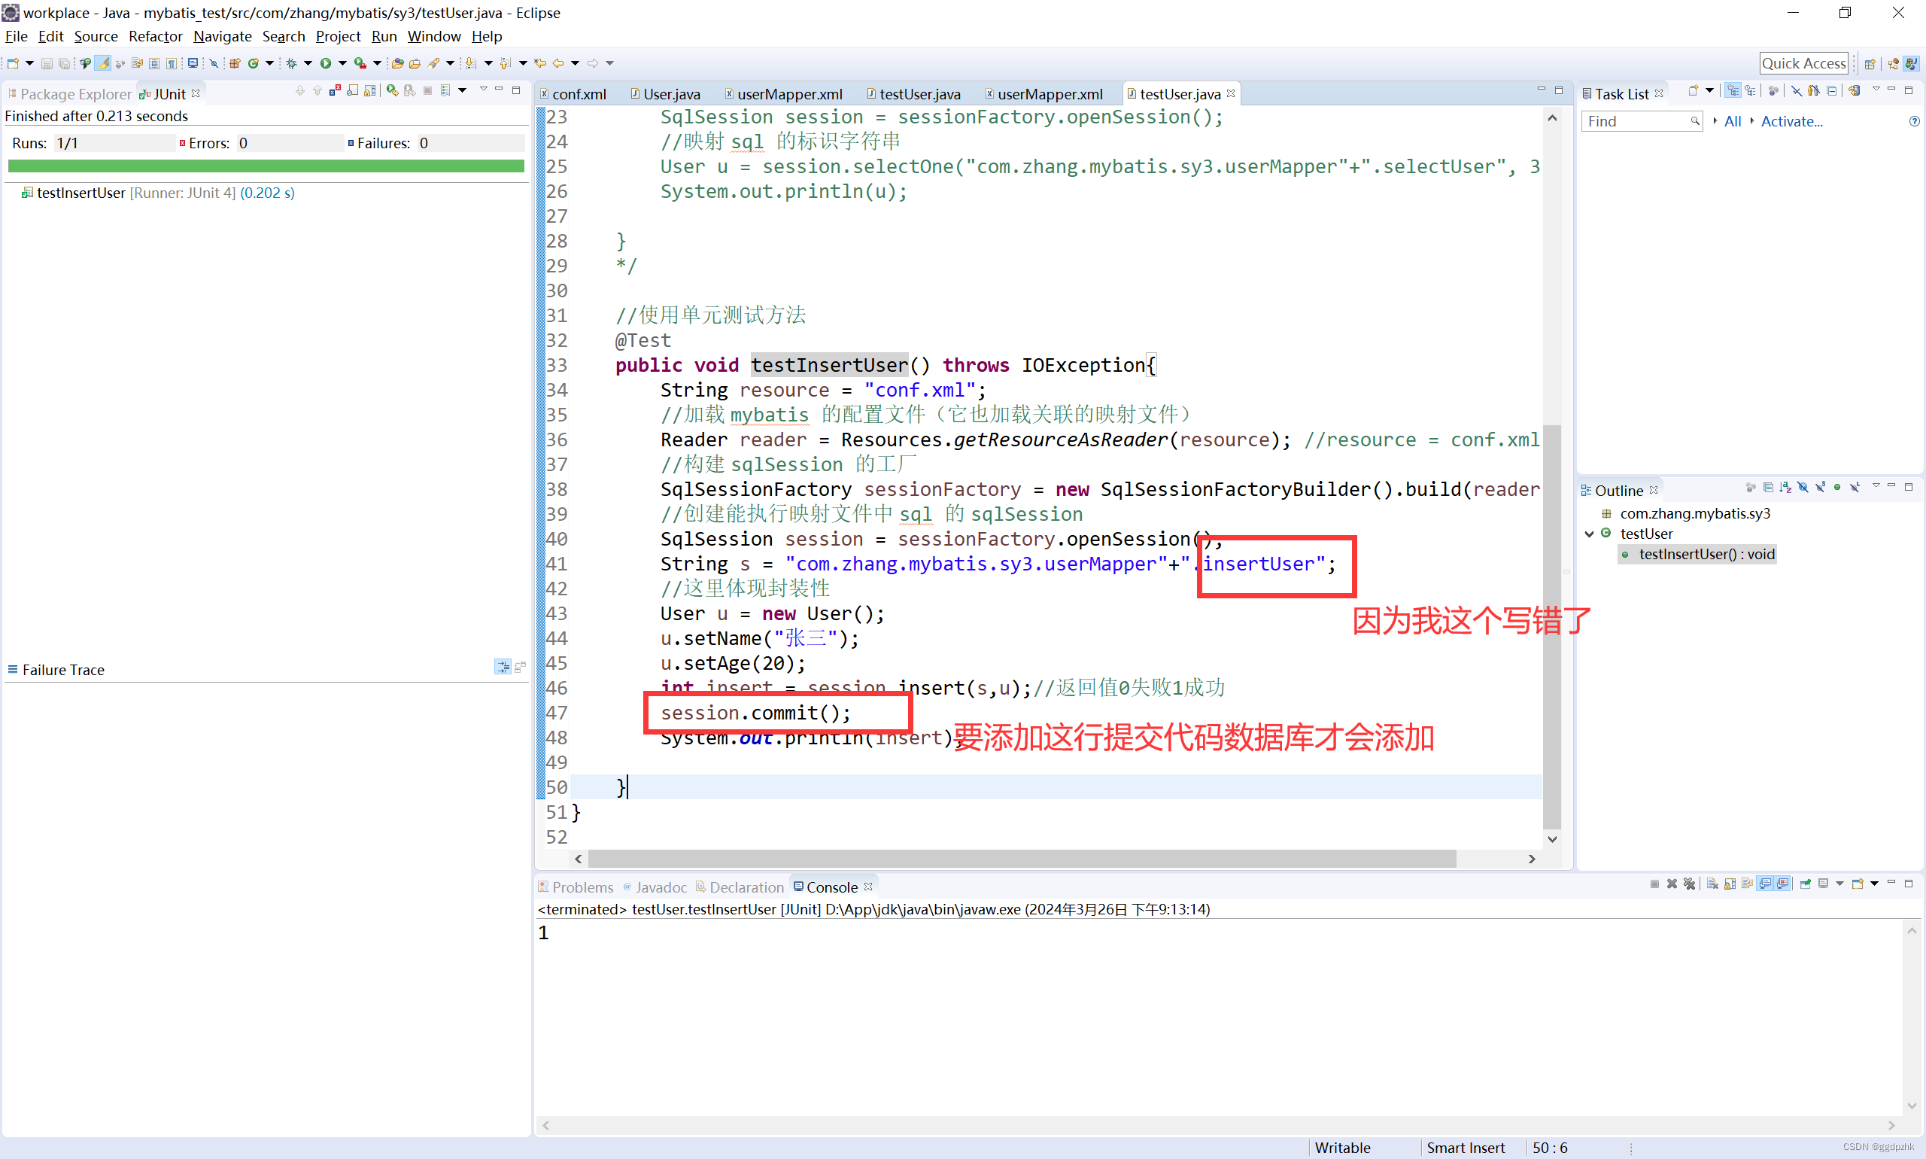Screen dimensions: 1926x1159
Task: Toggle Show Failures Only in JUnit view
Action: 335,90
